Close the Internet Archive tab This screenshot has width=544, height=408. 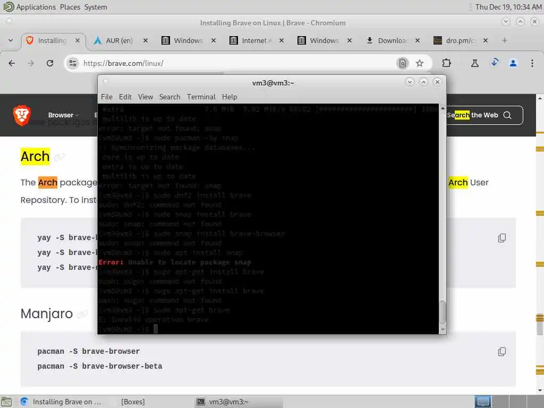[x=282, y=40]
